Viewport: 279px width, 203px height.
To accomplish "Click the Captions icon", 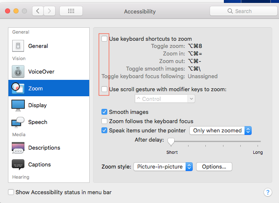I will (x=18, y=164).
